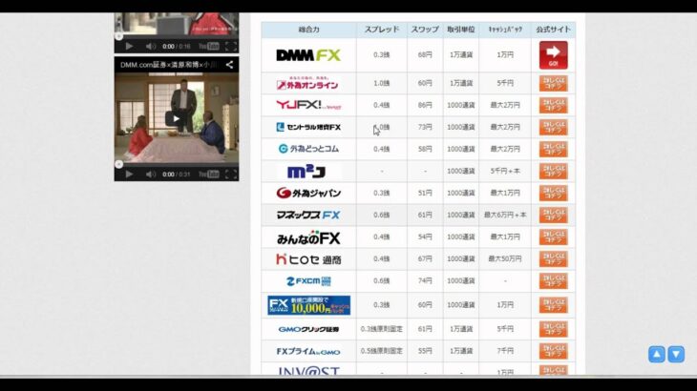Mute the lower video's volume icon
The image size is (697, 391).
point(150,175)
